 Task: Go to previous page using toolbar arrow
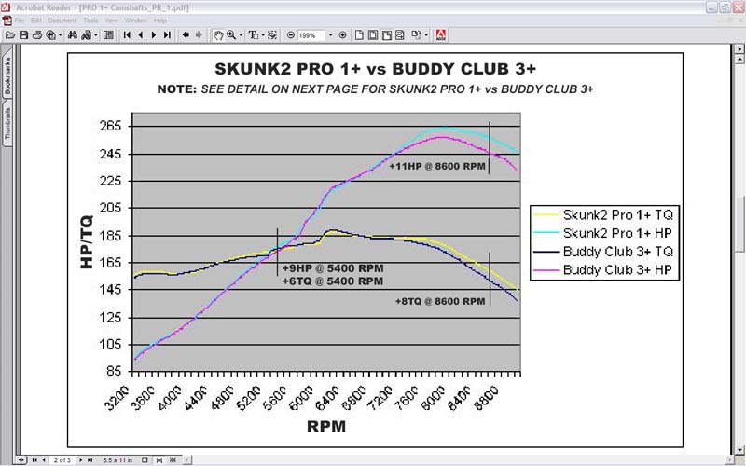(x=141, y=35)
